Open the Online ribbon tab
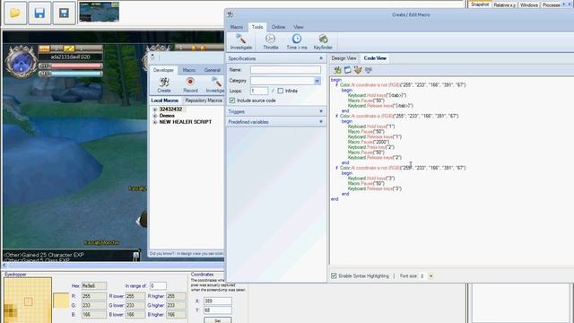This screenshot has width=574, height=323. [x=278, y=27]
